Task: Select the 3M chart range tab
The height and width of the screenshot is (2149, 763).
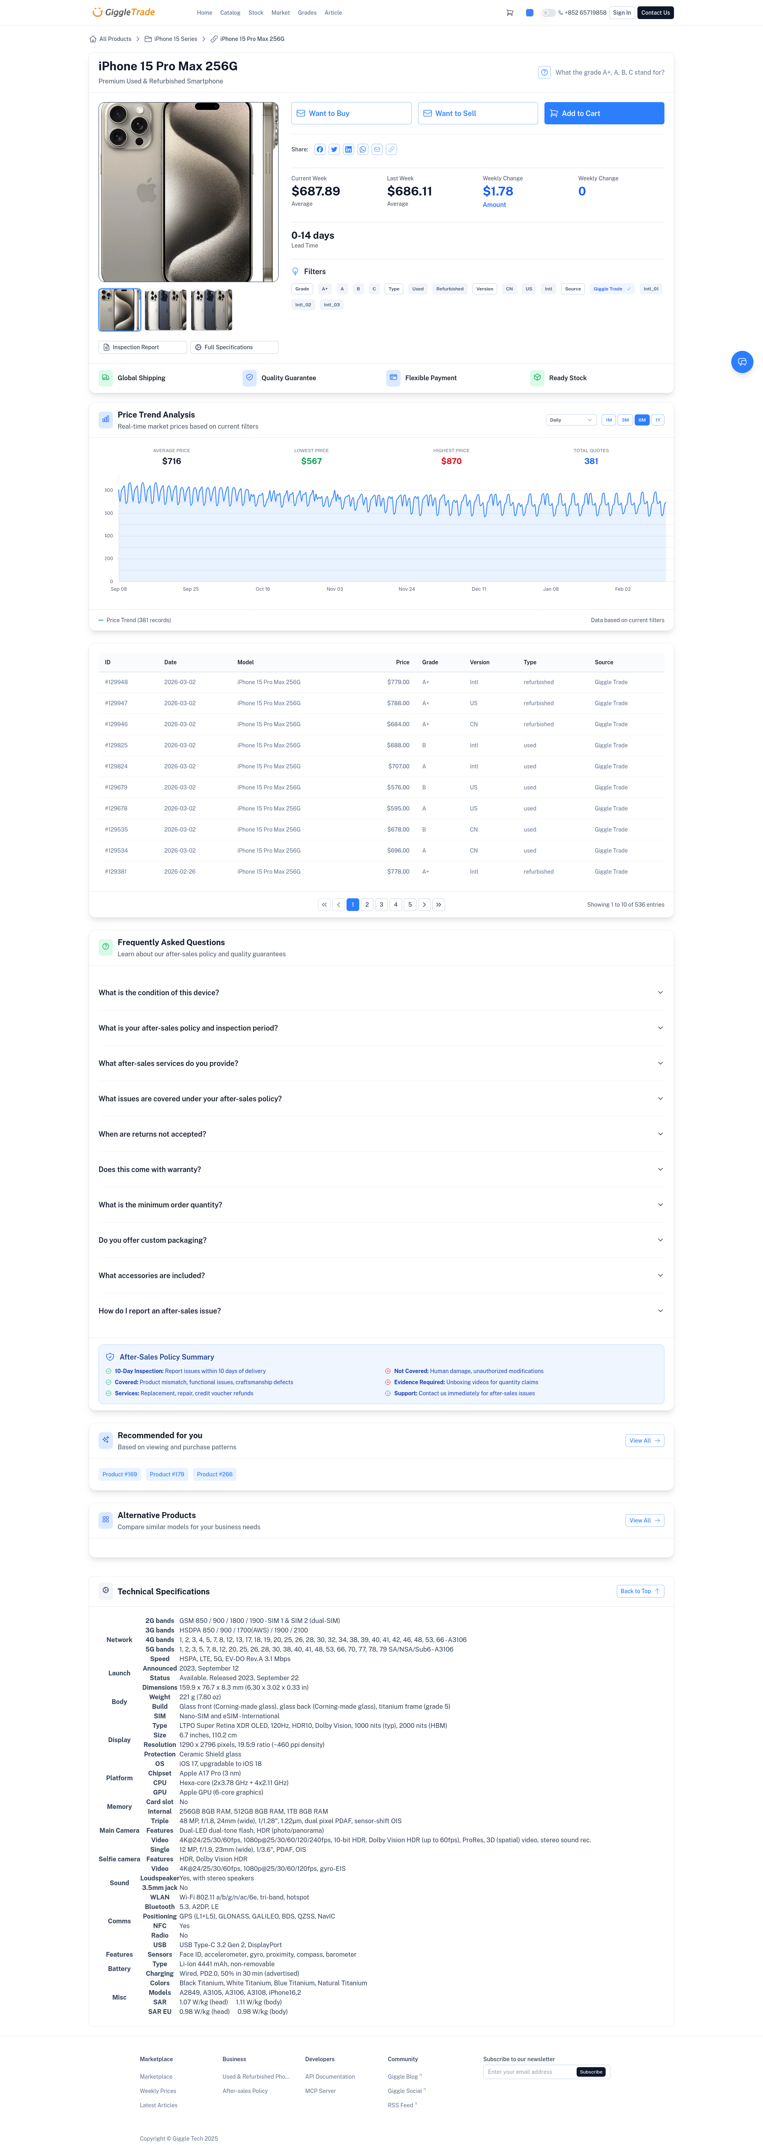Action: pyautogui.click(x=624, y=420)
